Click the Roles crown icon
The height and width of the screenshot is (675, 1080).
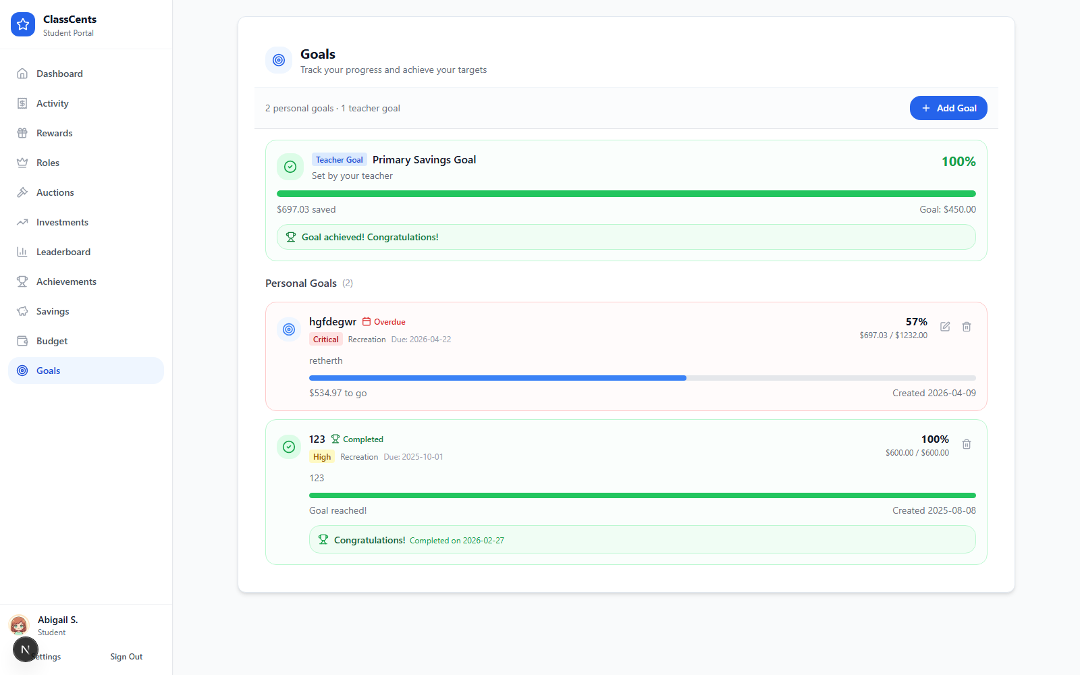point(22,163)
